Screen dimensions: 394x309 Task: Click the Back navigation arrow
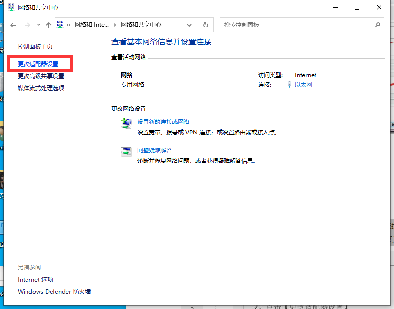point(13,25)
